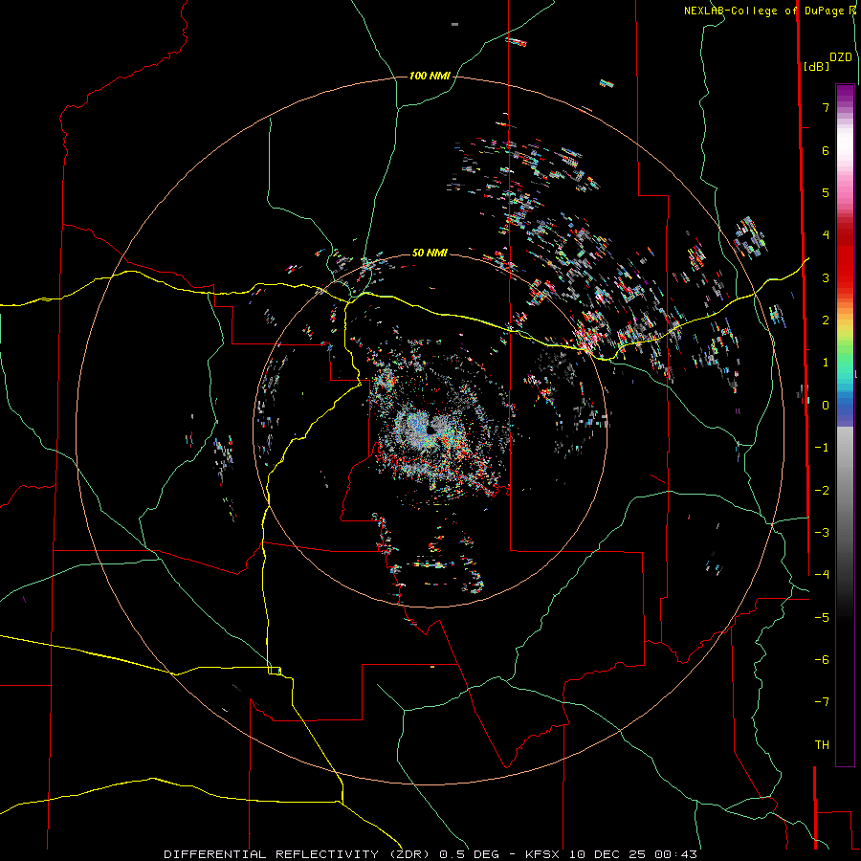Pick the gray band near -2 dB
The height and width of the screenshot is (861, 861).
click(x=845, y=489)
